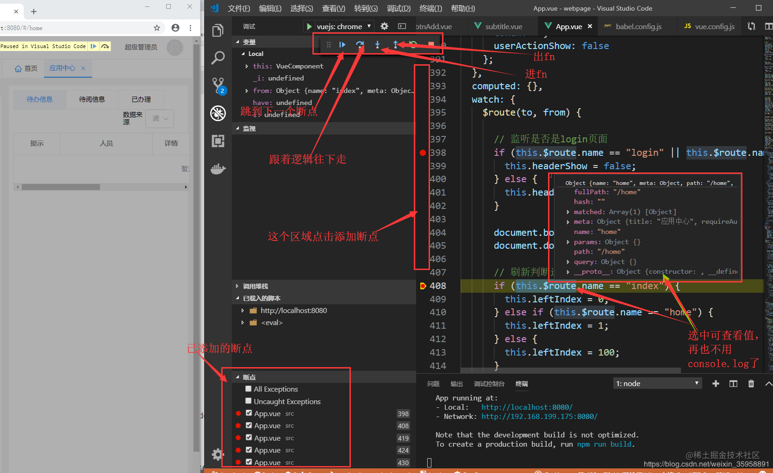Open Source Control view with badge 2
This screenshot has width=773, height=473.
(218, 86)
